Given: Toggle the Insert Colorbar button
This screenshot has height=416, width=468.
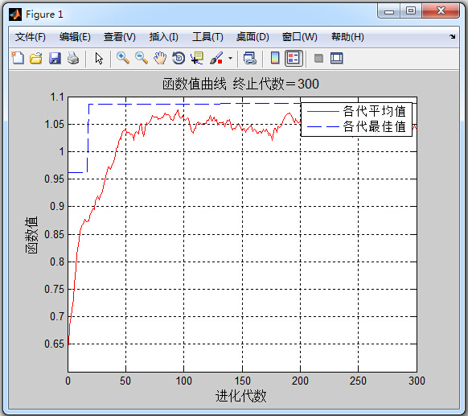Looking at the screenshot, I should click(275, 58).
